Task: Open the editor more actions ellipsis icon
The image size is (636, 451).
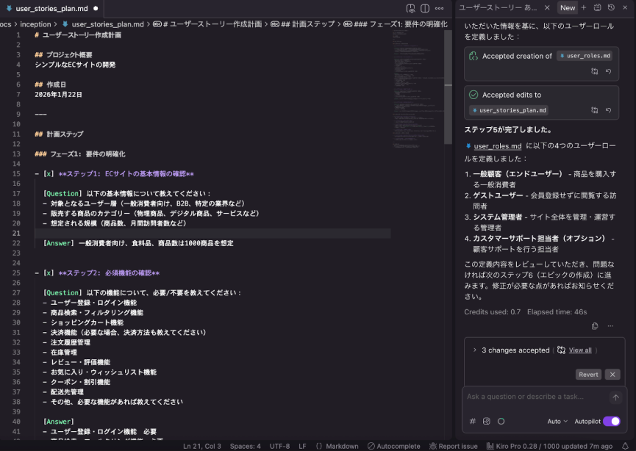Action: [x=440, y=8]
